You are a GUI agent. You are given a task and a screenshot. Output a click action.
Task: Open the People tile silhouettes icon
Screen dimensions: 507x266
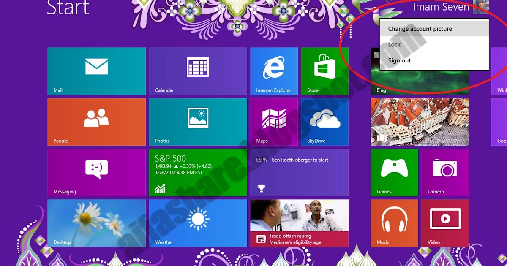96,118
